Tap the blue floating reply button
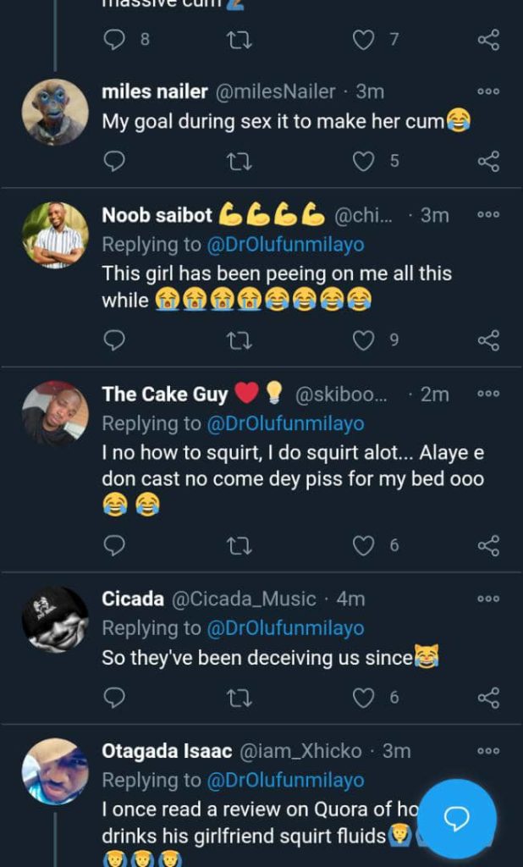Screen dimensions: 523x867 (x=457, y=818)
